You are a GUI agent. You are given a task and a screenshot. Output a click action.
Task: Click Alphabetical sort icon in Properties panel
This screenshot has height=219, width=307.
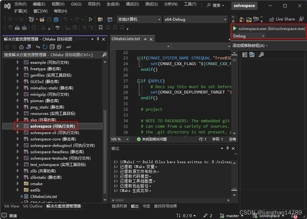point(252,55)
